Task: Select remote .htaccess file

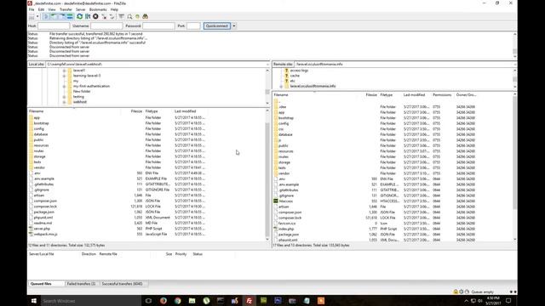Action: tap(286, 201)
